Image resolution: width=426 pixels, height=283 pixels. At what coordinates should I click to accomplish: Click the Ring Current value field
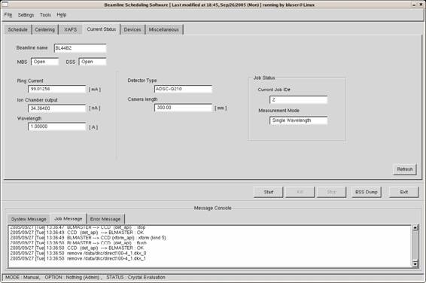pos(56,89)
